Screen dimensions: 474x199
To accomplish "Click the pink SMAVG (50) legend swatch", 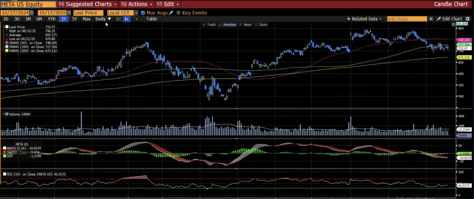I will 6,43.
